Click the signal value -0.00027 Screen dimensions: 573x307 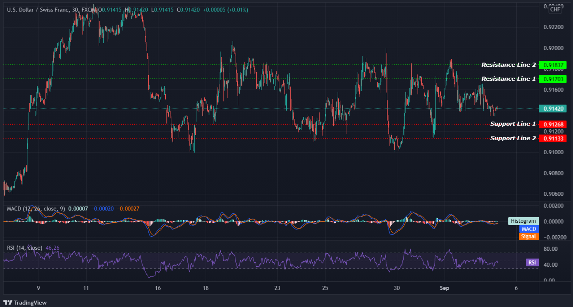coord(128,209)
